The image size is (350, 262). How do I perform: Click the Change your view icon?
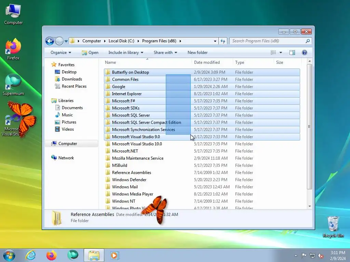click(x=273, y=53)
